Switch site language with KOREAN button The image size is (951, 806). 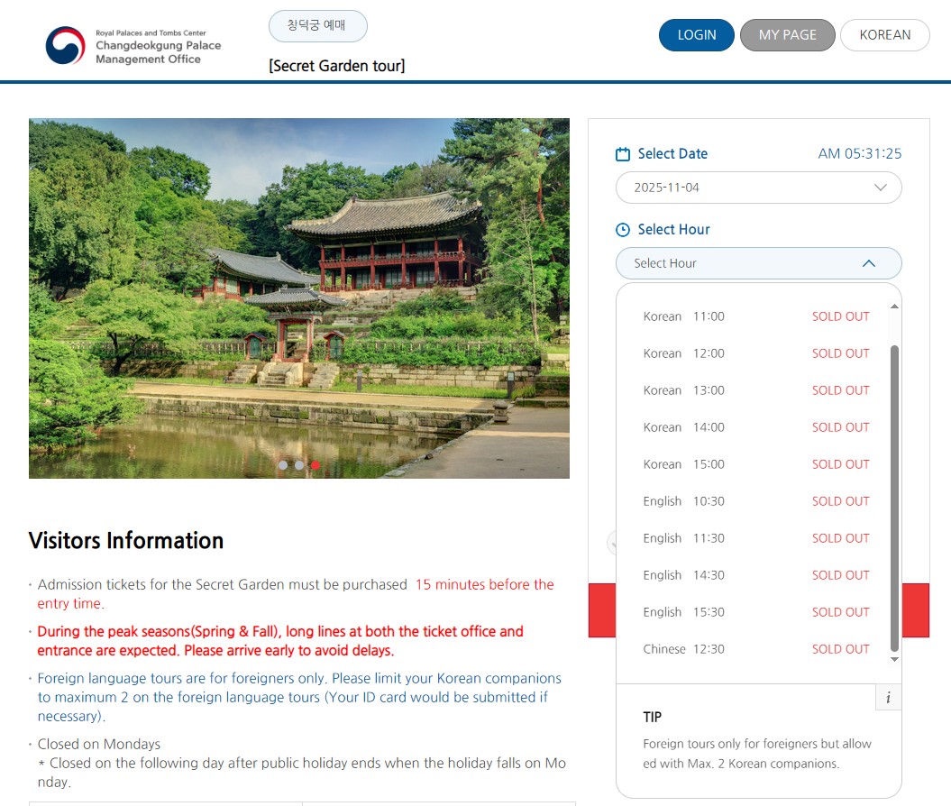click(x=884, y=35)
